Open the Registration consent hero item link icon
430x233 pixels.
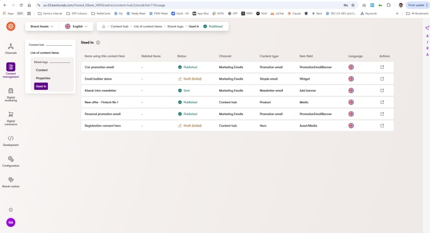382,125
